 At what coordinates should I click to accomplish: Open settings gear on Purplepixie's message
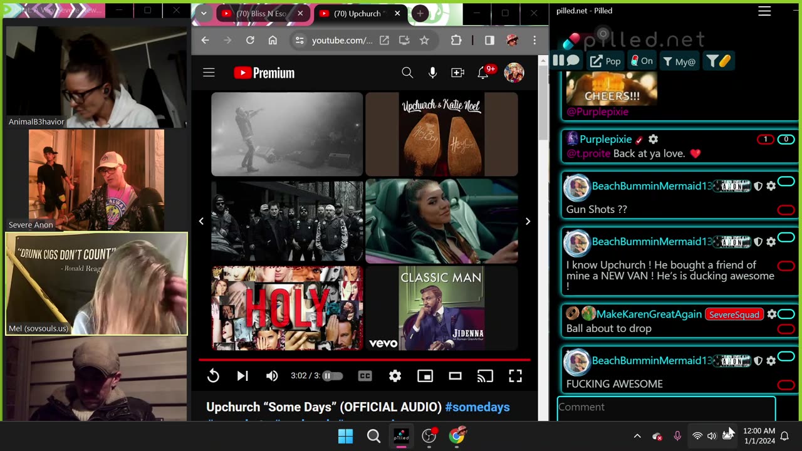point(653,139)
